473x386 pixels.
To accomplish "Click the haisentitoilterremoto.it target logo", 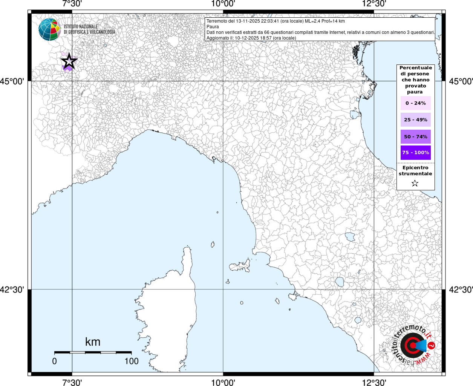I will 413,345.
